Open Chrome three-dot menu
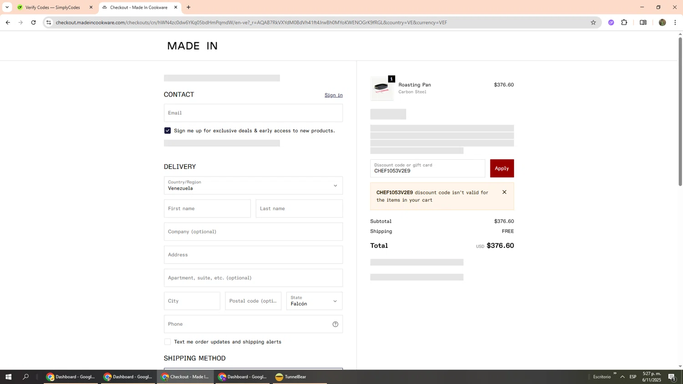 click(675, 22)
